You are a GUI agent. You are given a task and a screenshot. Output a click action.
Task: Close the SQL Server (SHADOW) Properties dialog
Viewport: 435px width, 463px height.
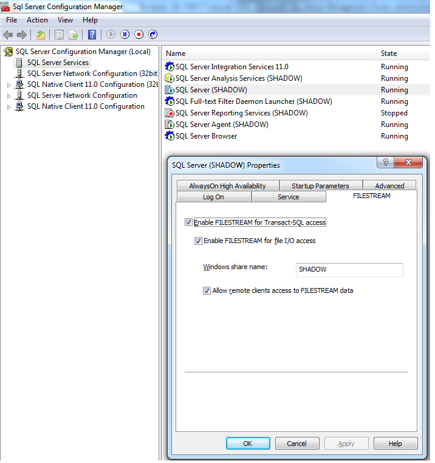click(x=408, y=162)
